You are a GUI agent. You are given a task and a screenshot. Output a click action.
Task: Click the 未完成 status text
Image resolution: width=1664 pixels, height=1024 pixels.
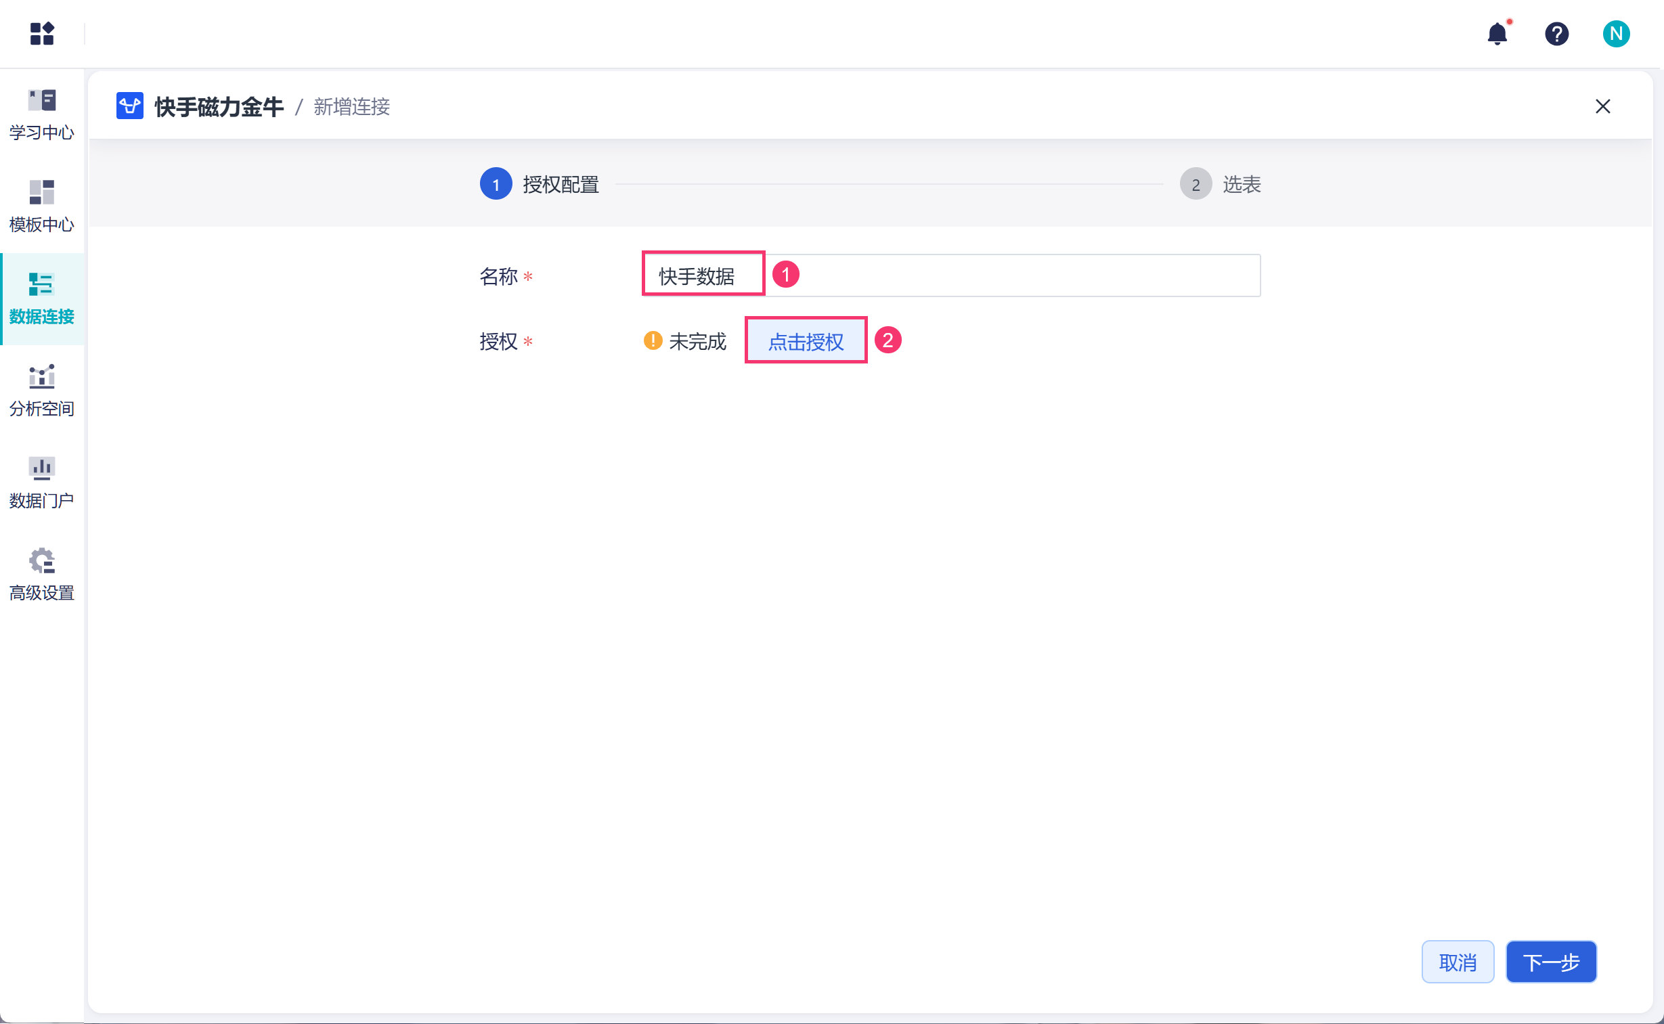[697, 341]
